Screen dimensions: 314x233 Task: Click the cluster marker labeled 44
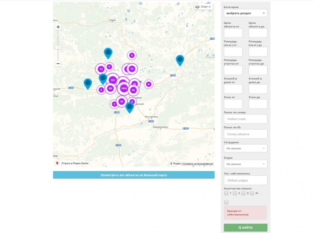pos(133,90)
